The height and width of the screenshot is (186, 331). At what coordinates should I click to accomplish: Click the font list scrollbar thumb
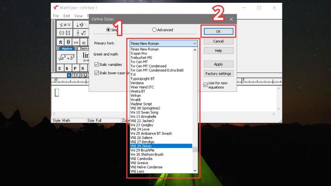point(195,149)
